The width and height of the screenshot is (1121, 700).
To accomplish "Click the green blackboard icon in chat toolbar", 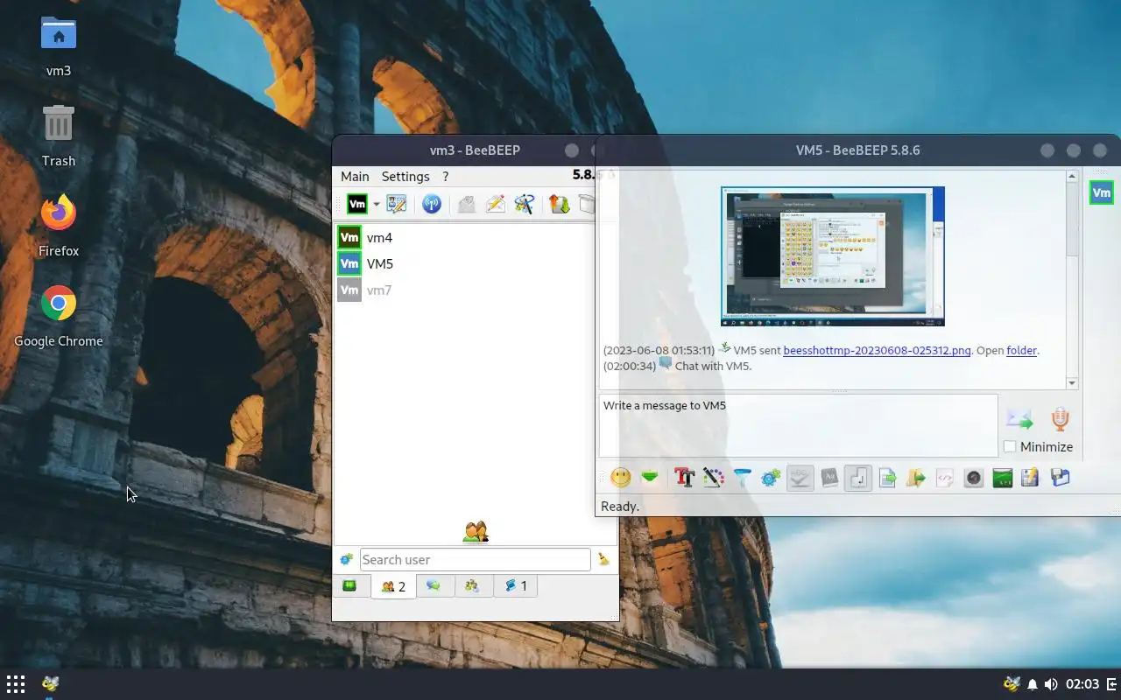I will (1003, 478).
